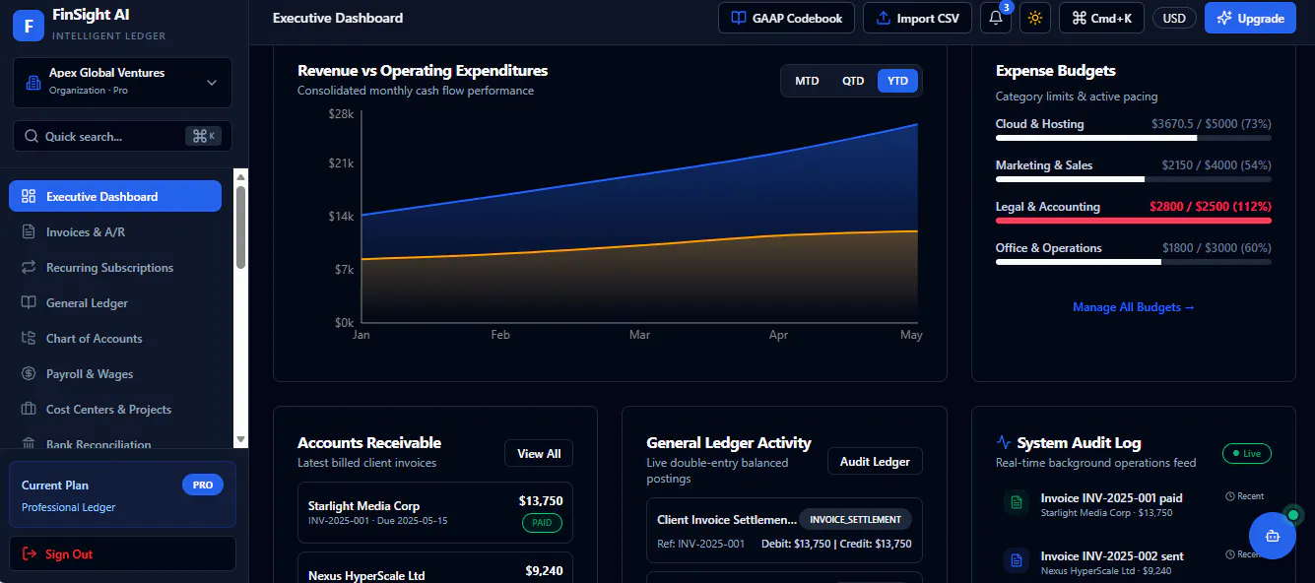Click the Upgrade button

pos(1250,18)
